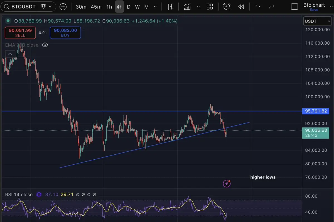334x222 pixels.
Task: Click the open price O88,789.99 value
Action: (28, 21)
